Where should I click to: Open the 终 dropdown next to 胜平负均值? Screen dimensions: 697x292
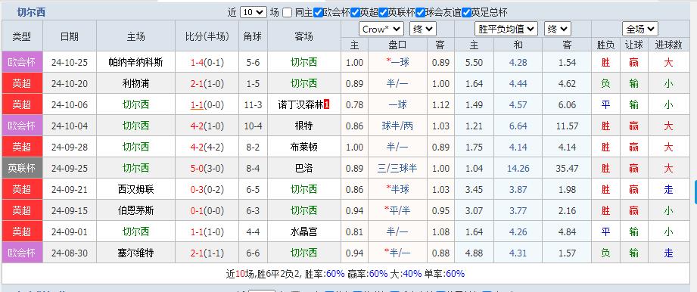(558, 30)
